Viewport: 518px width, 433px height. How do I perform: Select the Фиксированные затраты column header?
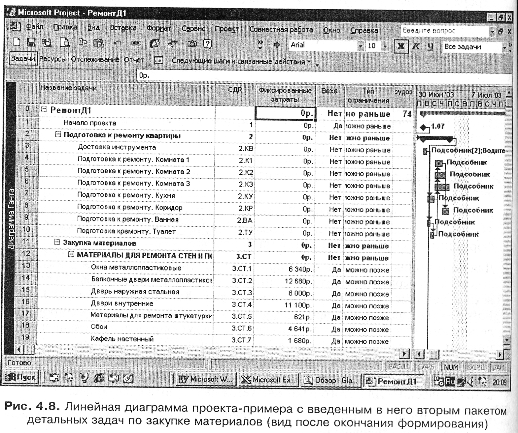[x=285, y=95]
